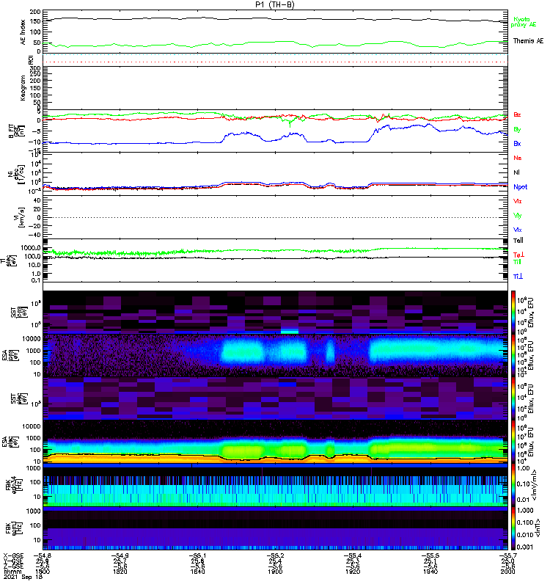The image size is (550, 587).
Task: Click the red Bz legend label
Action: (517, 114)
